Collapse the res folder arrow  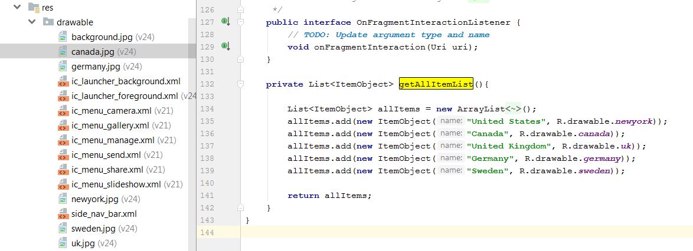17,7
